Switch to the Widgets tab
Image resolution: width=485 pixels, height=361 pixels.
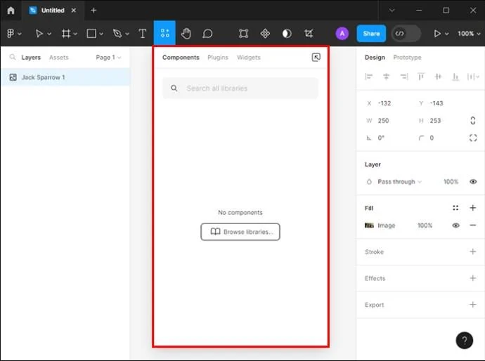point(249,57)
